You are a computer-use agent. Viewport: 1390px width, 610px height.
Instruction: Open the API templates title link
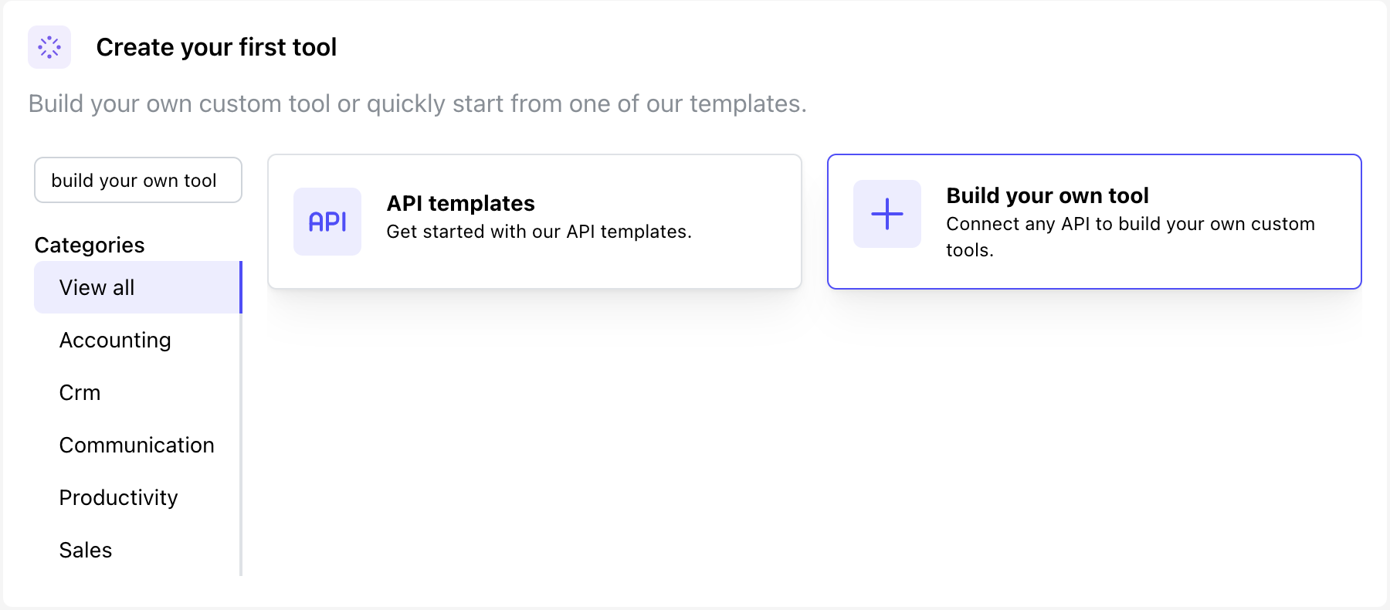click(x=460, y=203)
